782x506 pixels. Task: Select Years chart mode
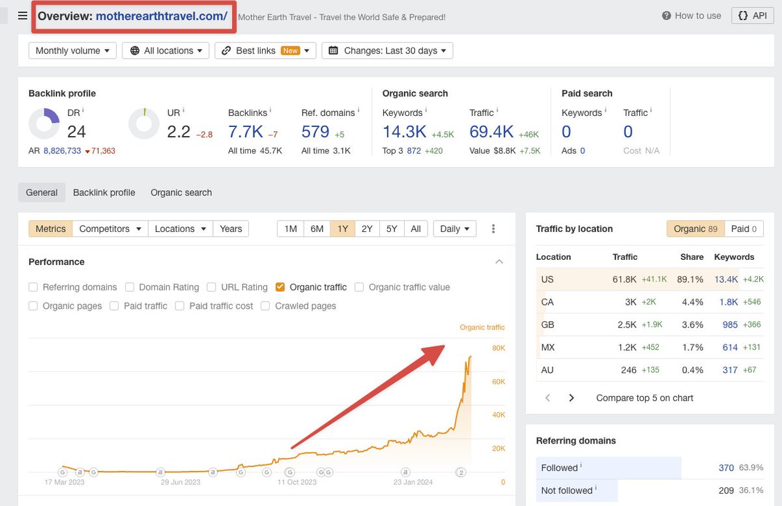[x=231, y=229]
